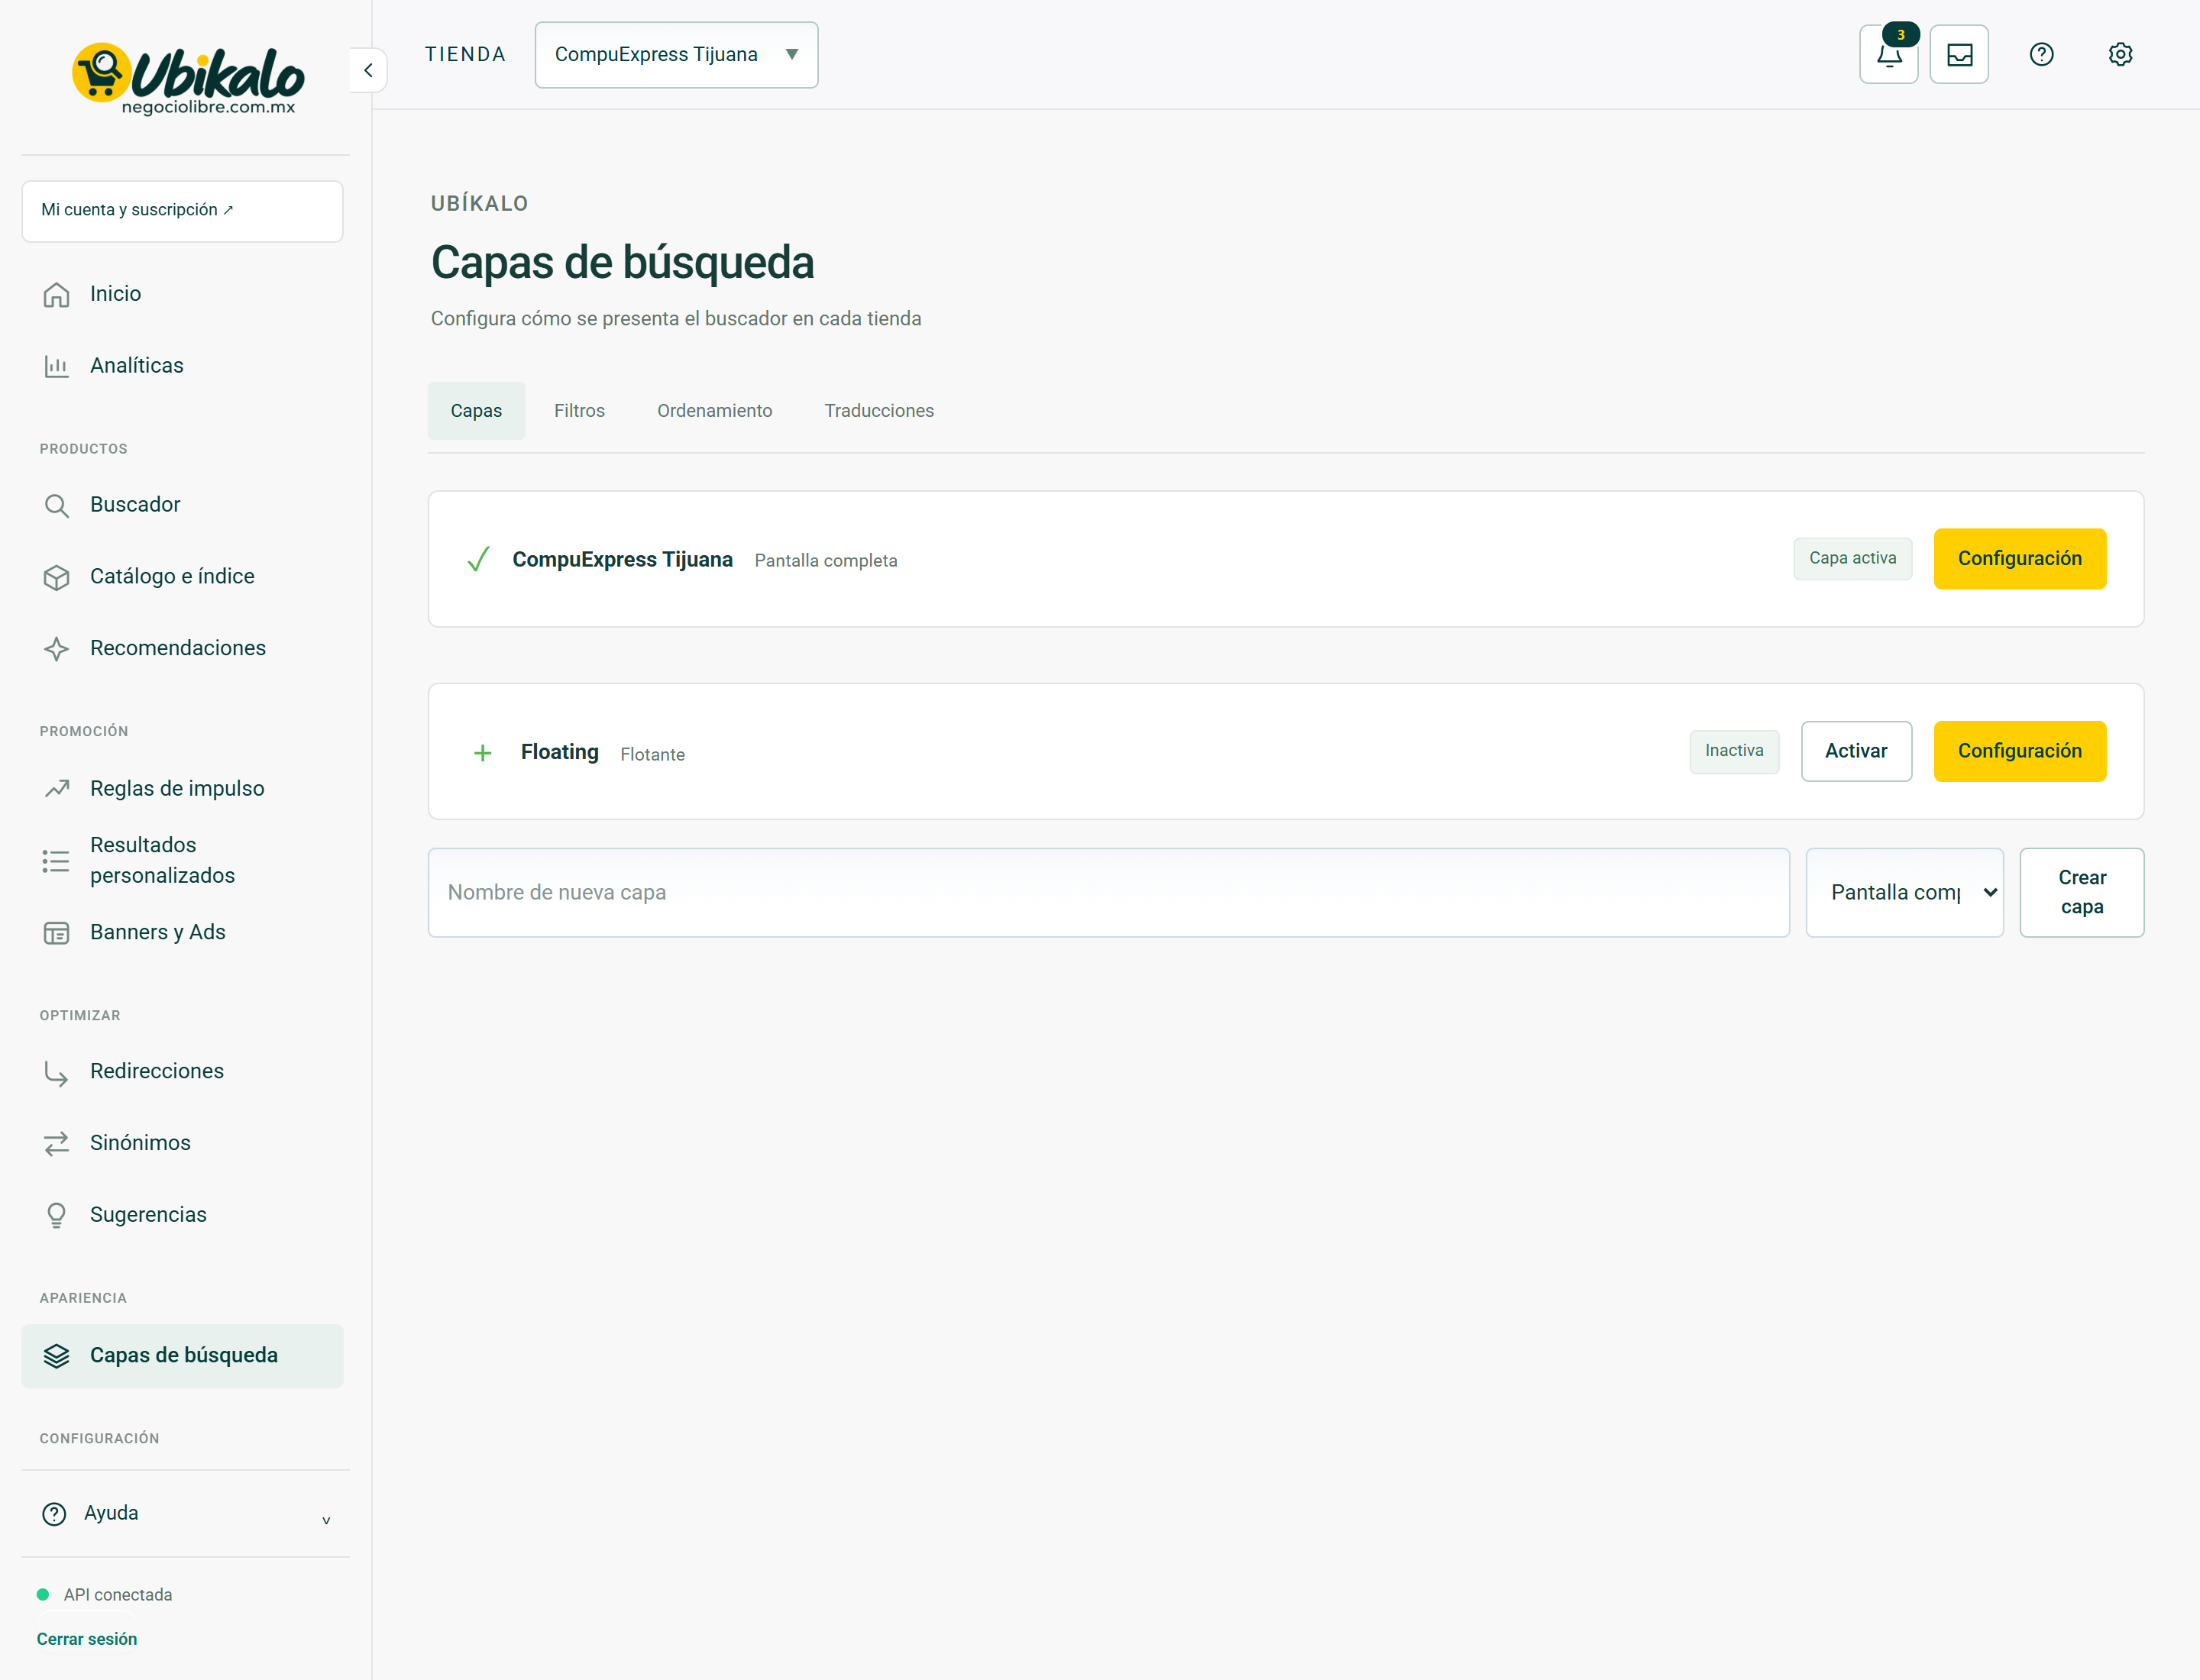
Task: Click the Sinónimos swap arrows icon
Action: (57, 1144)
